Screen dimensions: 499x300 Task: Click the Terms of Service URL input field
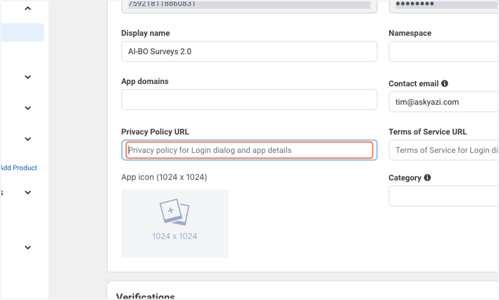[444, 150]
